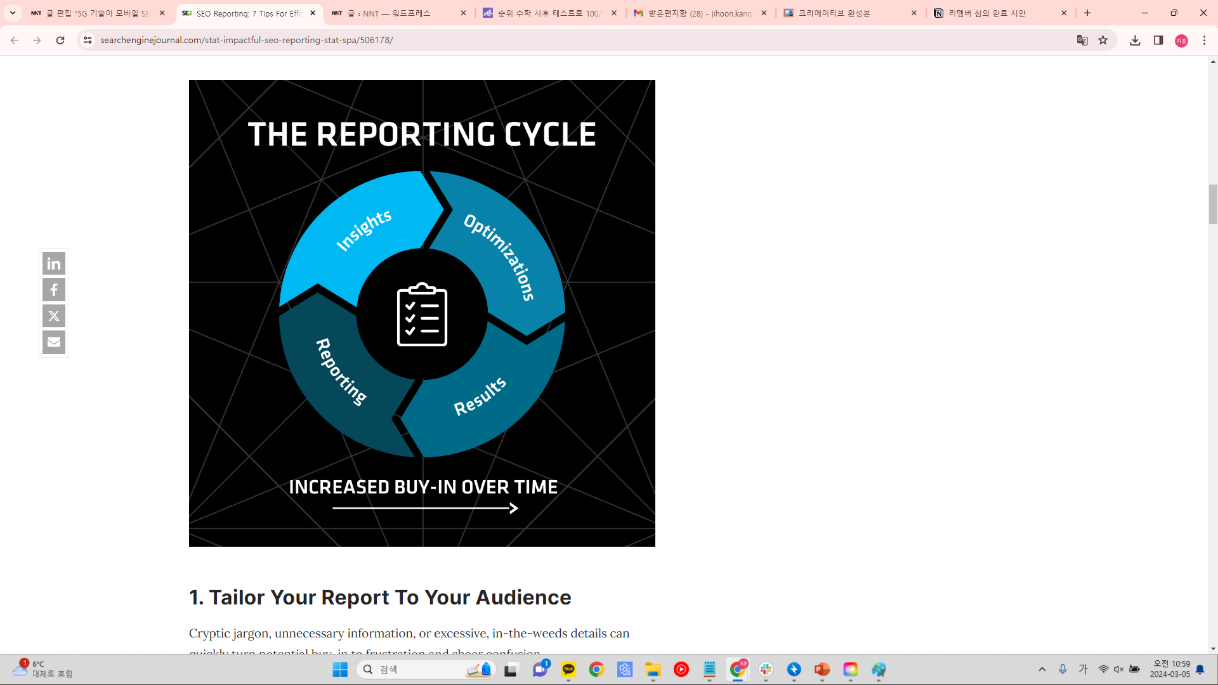1218x685 pixels.
Task: Go forward in browser history
Action: pyautogui.click(x=37, y=40)
